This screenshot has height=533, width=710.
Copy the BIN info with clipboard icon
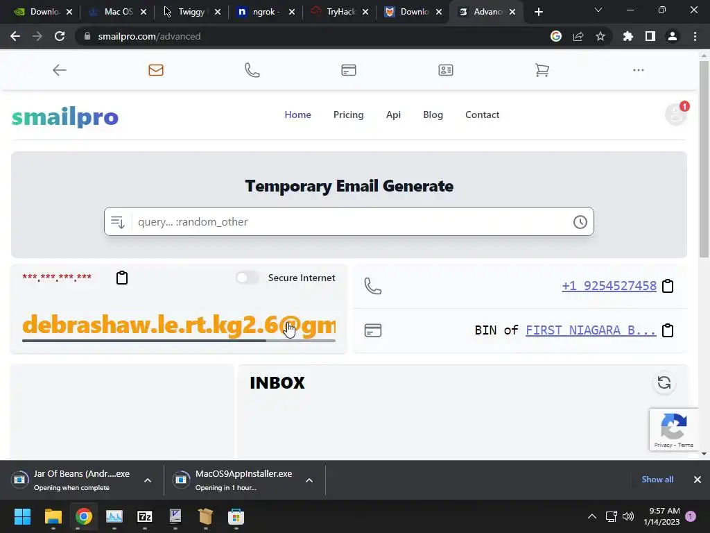[x=668, y=330]
